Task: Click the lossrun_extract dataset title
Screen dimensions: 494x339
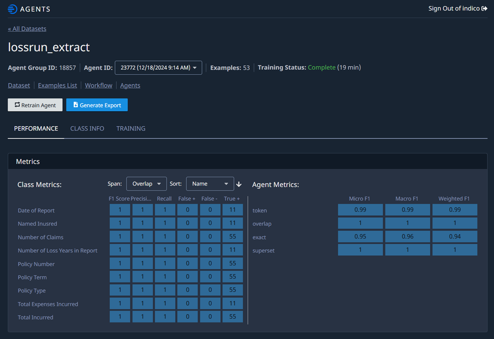Action: (49, 47)
